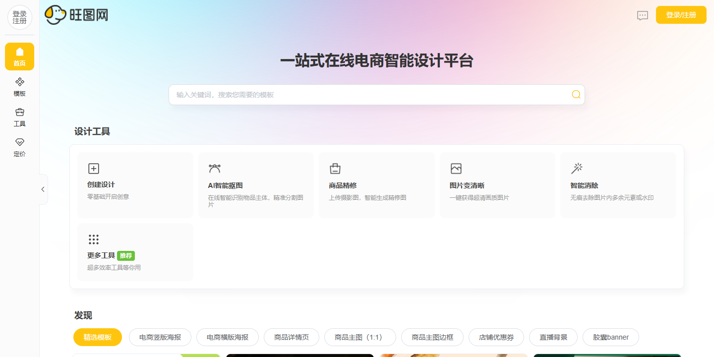Screen dimensions: 714x357
Task: Click the green 推荐 badge
Action: [126, 256]
